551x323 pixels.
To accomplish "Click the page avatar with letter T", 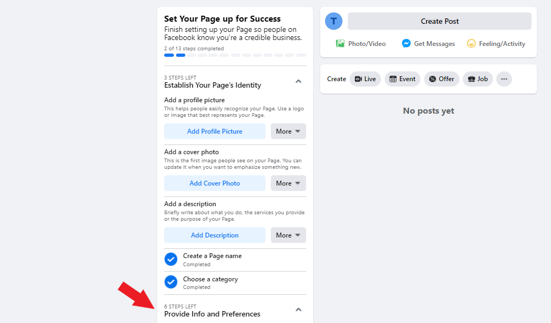I will [x=334, y=21].
